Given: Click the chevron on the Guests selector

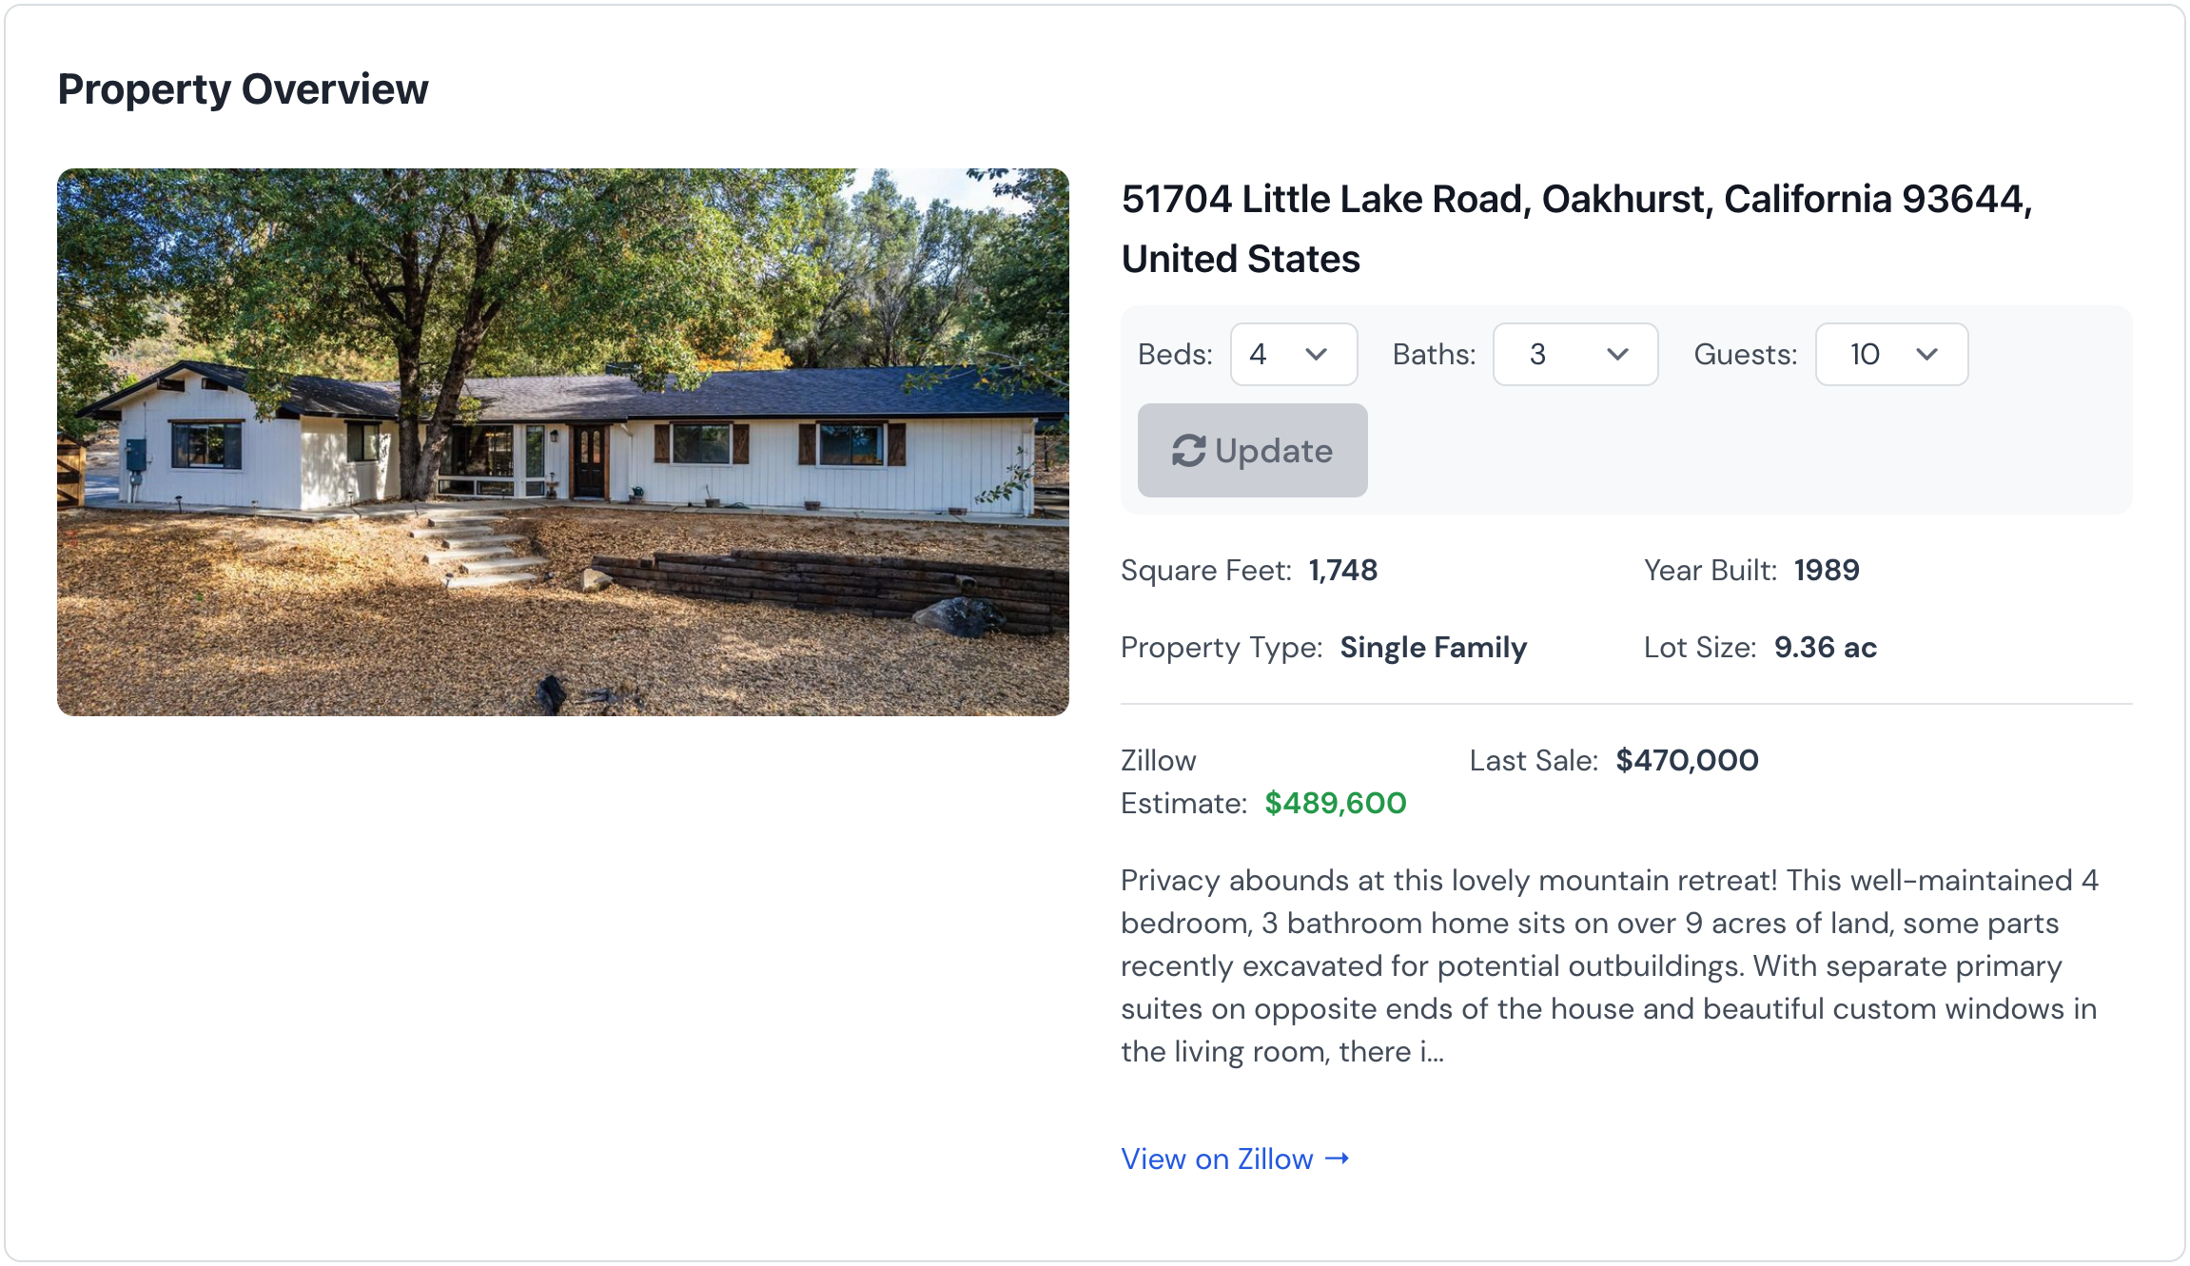Looking at the screenshot, I should pos(1929,355).
